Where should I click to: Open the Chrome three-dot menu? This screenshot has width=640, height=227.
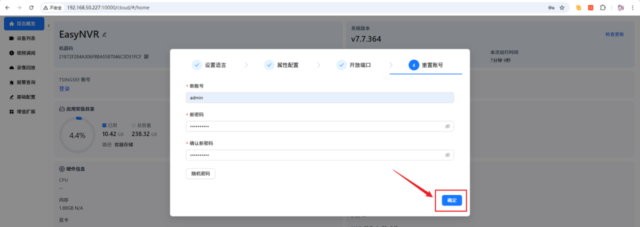(632, 7)
